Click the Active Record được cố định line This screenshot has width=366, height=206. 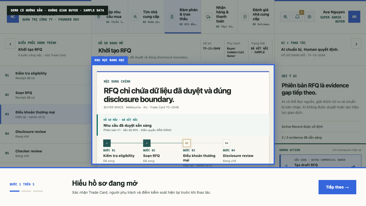[320, 127]
